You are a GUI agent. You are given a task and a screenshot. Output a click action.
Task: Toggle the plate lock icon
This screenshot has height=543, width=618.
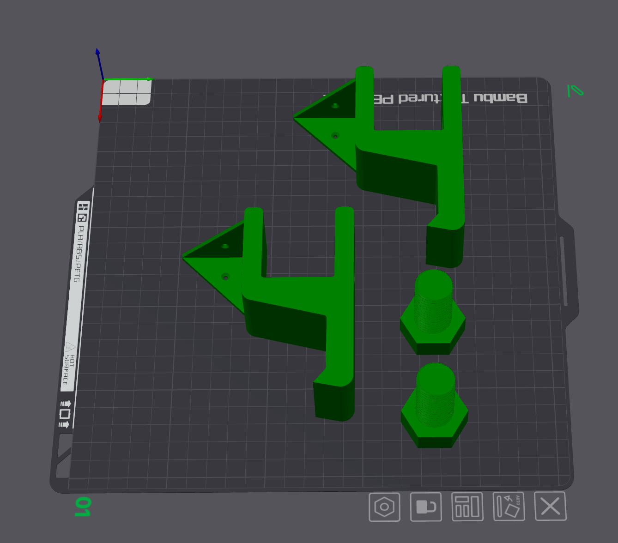click(x=426, y=507)
